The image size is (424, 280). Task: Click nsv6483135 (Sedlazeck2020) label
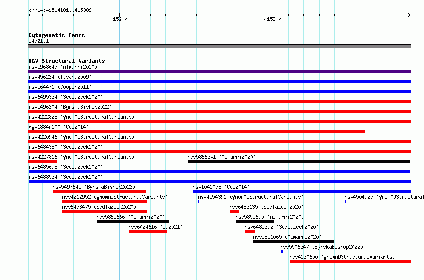point(266,207)
